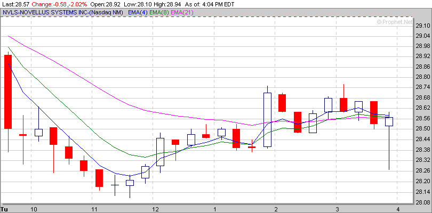The width and height of the screenshot is (432, 213).
Task: Click the 29.10 price axis label
Action: (x=422, y=26)
